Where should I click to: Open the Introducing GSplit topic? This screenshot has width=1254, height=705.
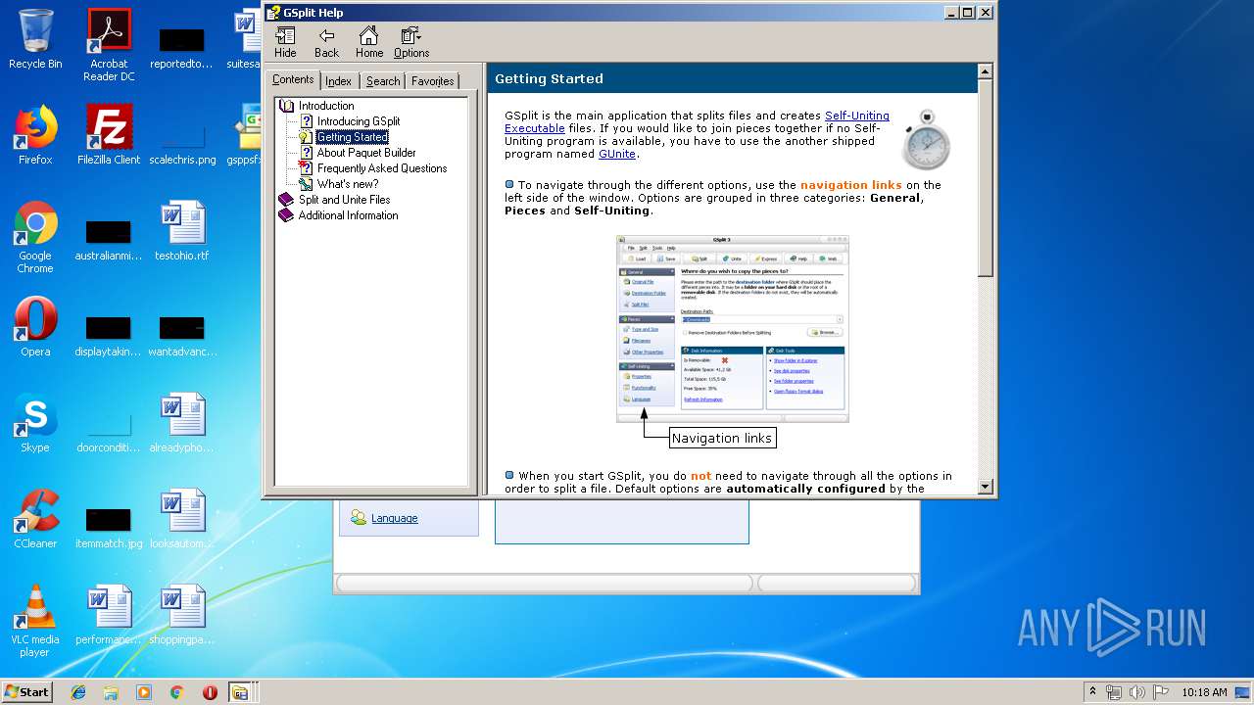[x=358, y=121]
